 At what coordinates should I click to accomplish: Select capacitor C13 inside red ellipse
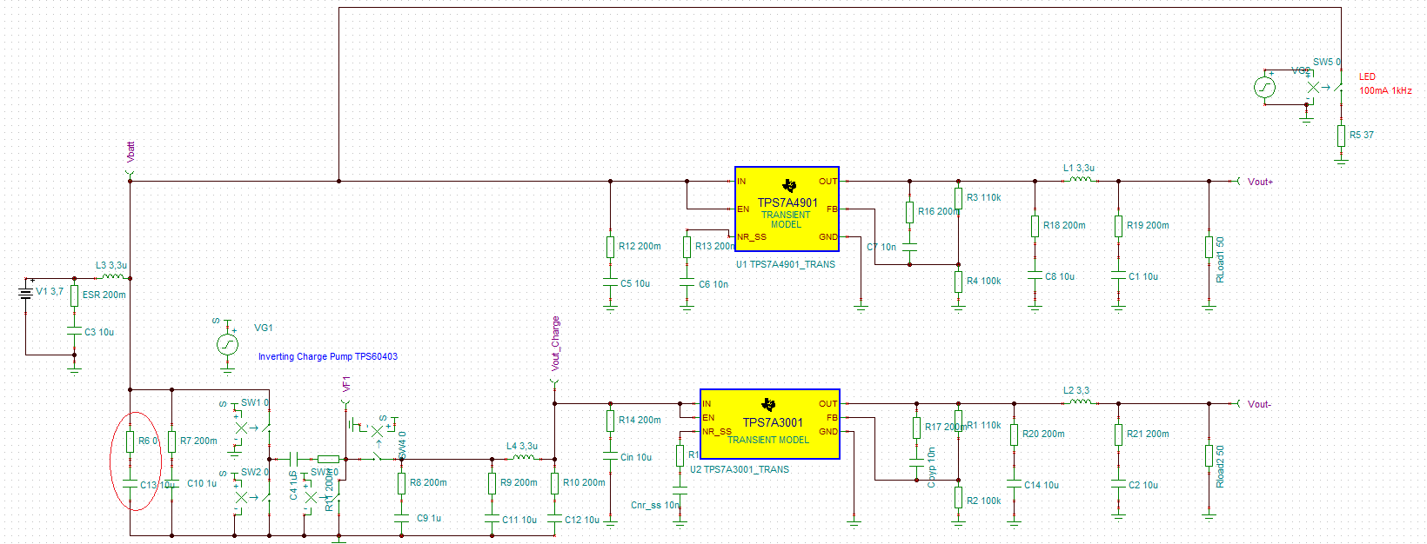click(131, 483)
